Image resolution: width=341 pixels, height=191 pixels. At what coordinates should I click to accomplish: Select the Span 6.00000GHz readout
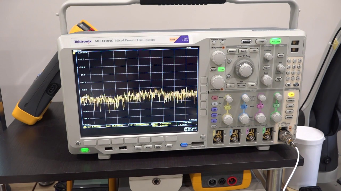coord(165,123)
